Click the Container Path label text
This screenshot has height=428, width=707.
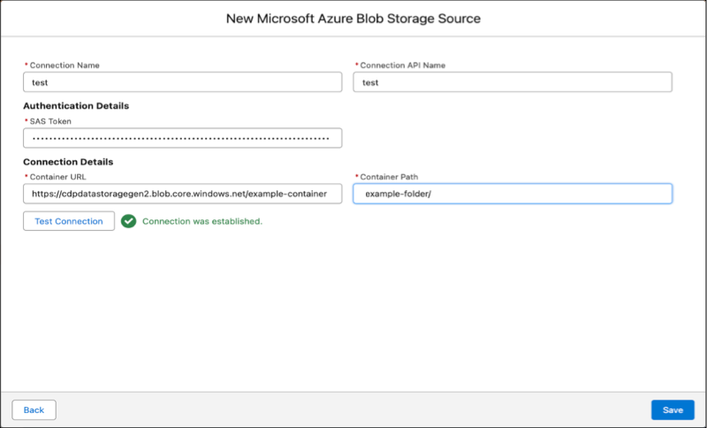[x=391, y=177]
